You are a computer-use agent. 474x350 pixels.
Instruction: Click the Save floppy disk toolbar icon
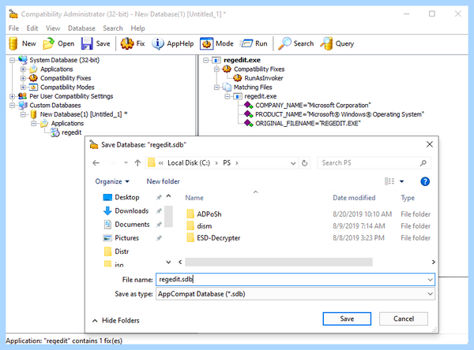[87, 43]
